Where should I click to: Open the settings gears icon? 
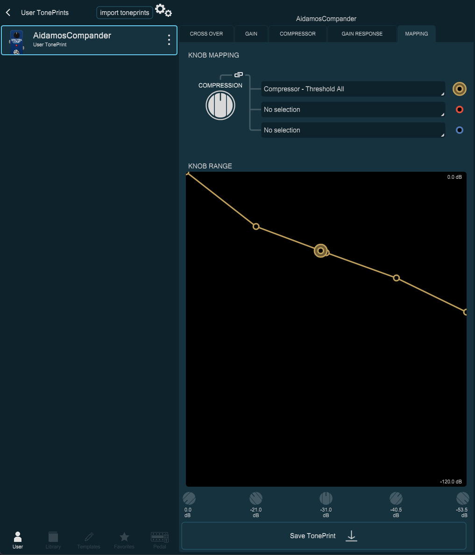(x=163, y=11)
